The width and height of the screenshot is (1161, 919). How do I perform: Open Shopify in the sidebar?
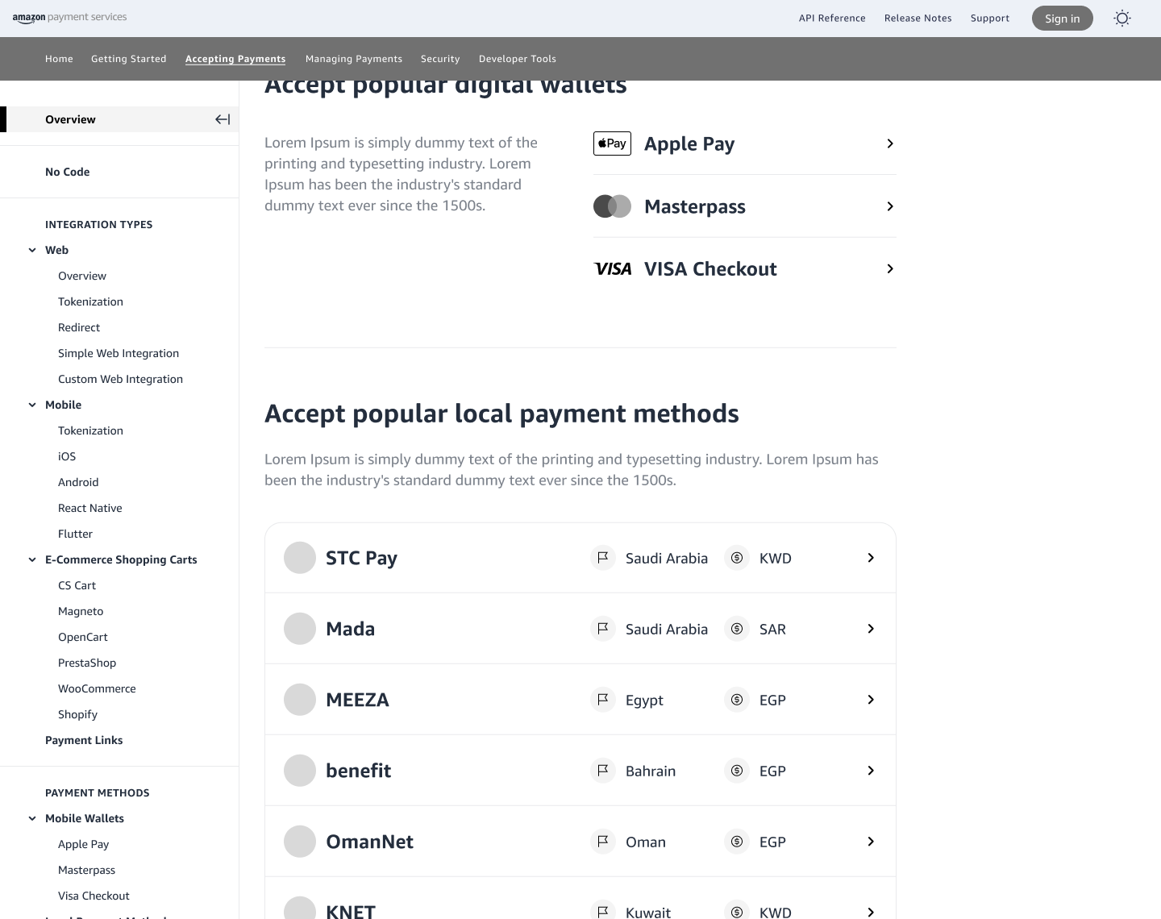coord(77,714)
